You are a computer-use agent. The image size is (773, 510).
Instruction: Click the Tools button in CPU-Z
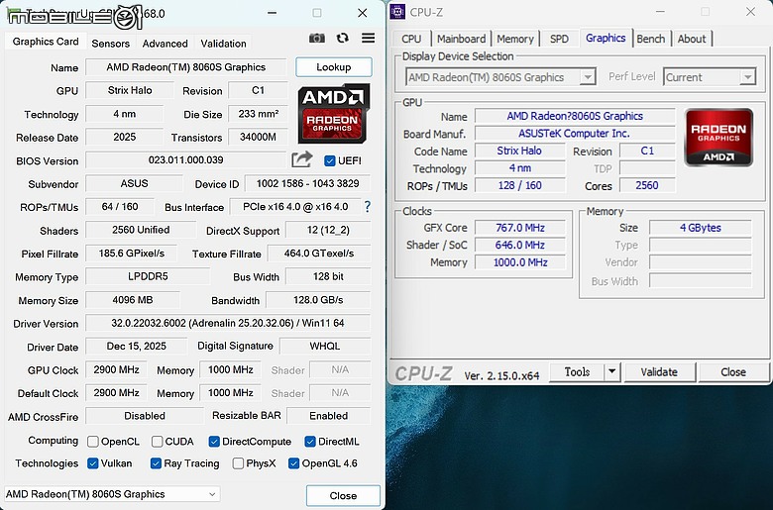pyautogui.click(x=577, y=371)
